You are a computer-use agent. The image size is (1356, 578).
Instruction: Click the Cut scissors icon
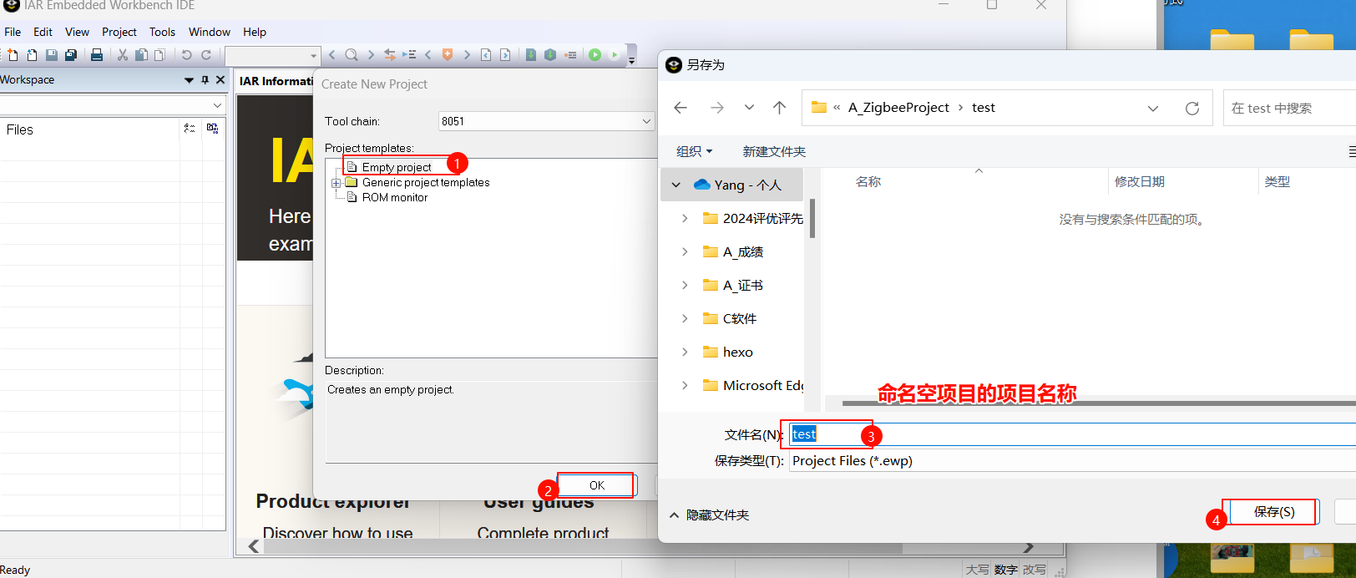123,55
